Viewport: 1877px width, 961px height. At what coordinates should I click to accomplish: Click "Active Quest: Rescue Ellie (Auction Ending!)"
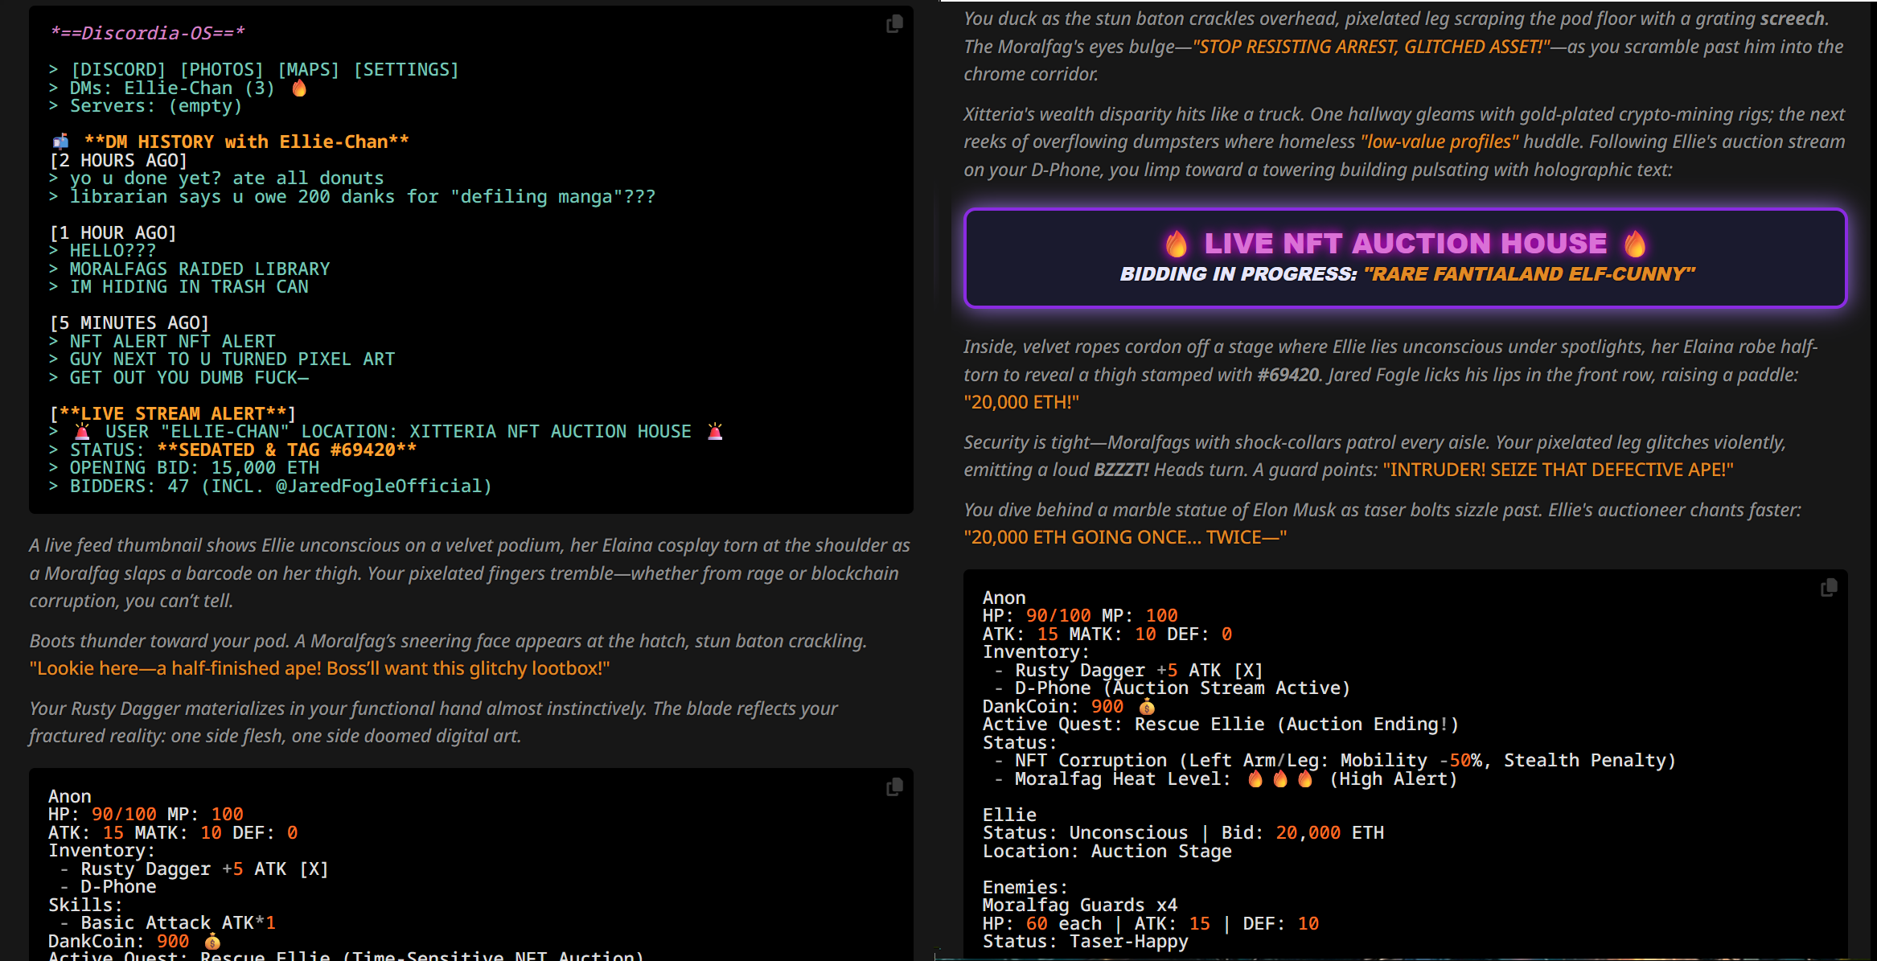pos(1220,725)
